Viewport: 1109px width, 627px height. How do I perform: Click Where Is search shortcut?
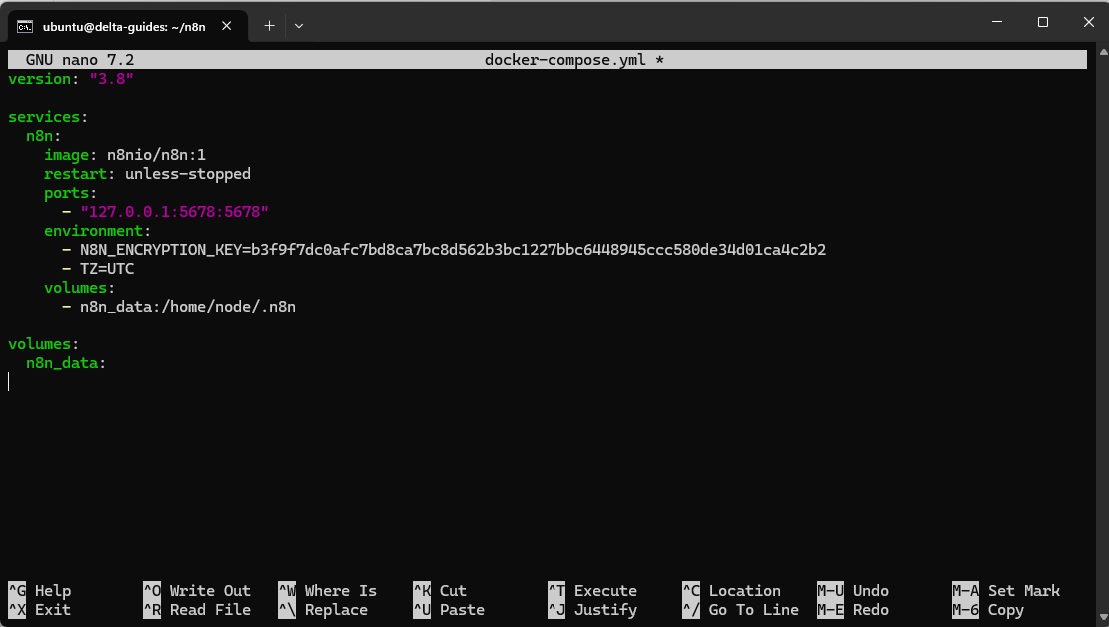tap(340, 591)
